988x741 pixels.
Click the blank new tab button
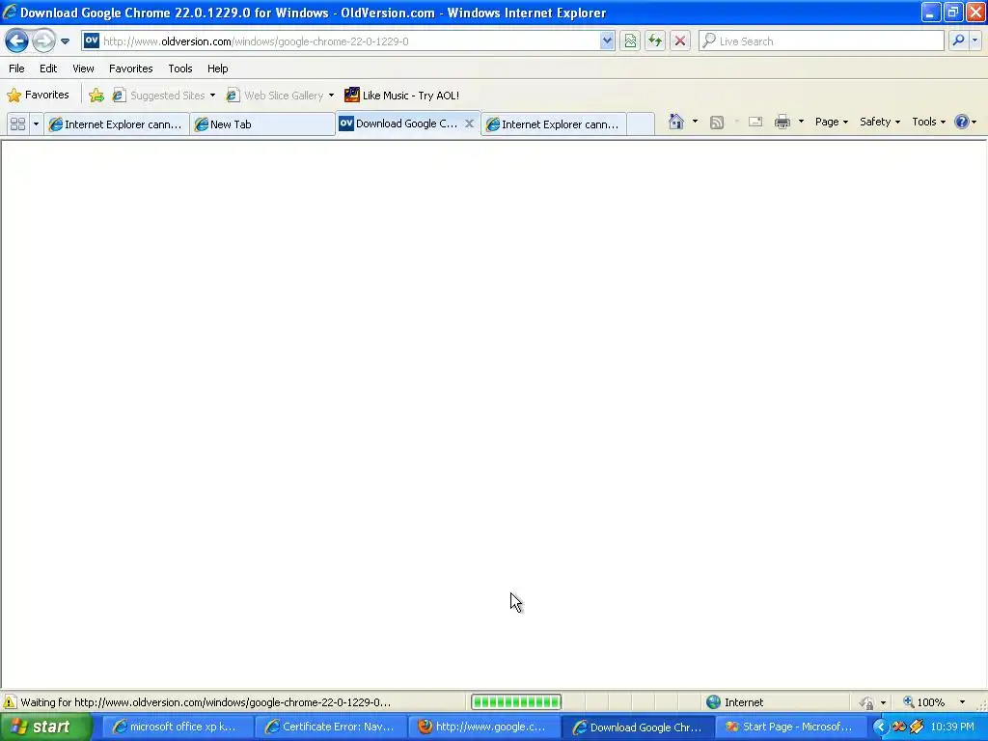pos(641,124)
